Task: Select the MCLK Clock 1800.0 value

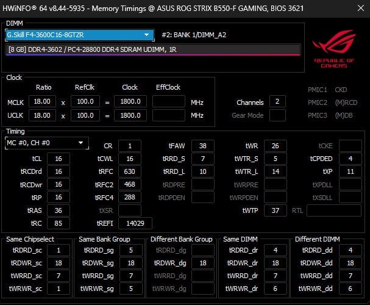Action: pos(130,101)
